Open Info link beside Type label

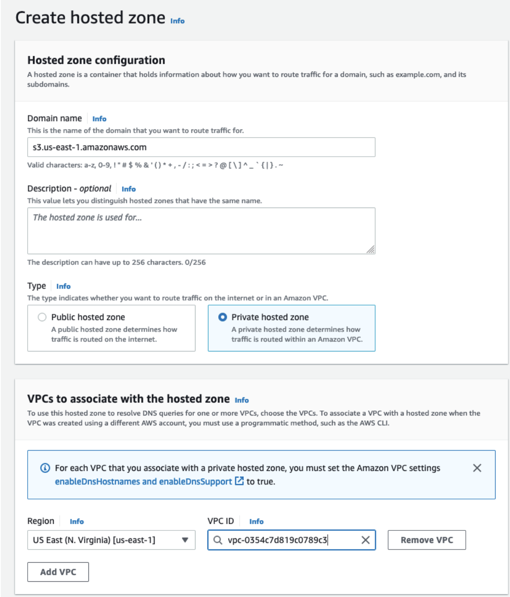[63, 286]
